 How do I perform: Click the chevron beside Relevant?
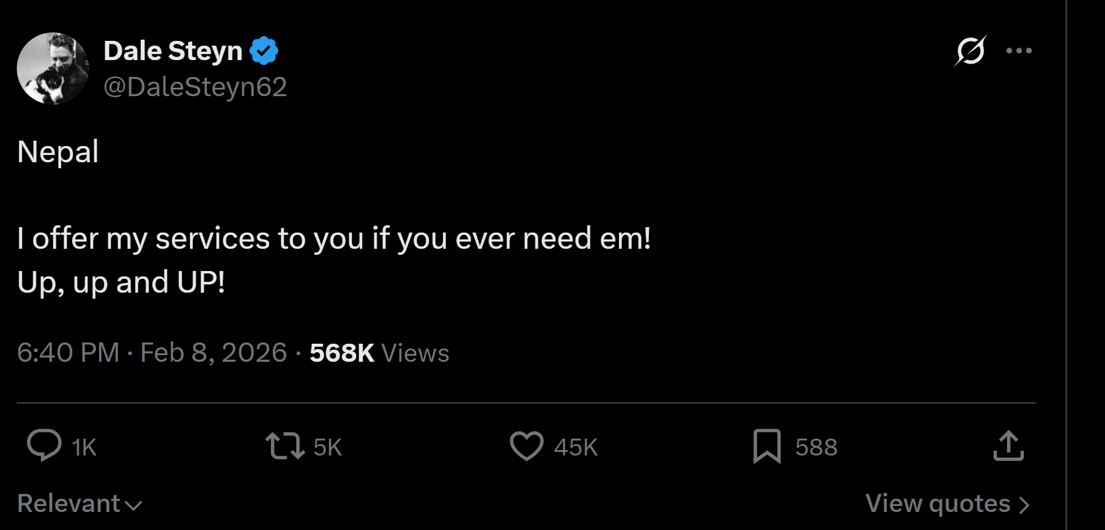(x=133, y=505)
